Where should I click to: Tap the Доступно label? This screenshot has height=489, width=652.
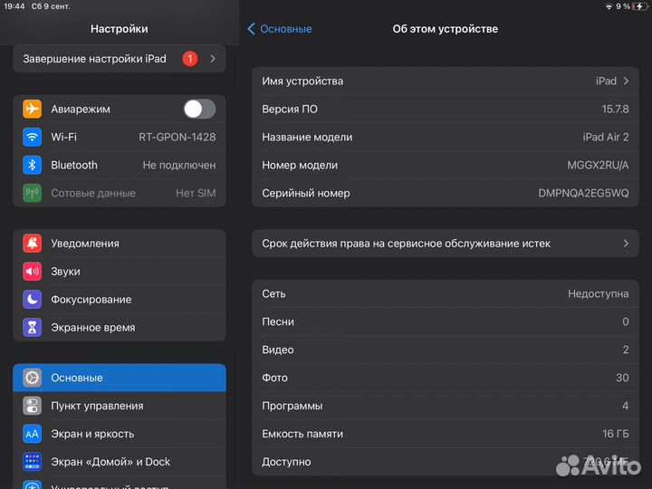tap(286, 462)
